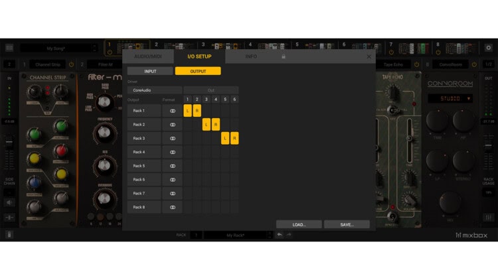Toggle Tape Echo slot power button
The image size is (498, 280).
416,64
